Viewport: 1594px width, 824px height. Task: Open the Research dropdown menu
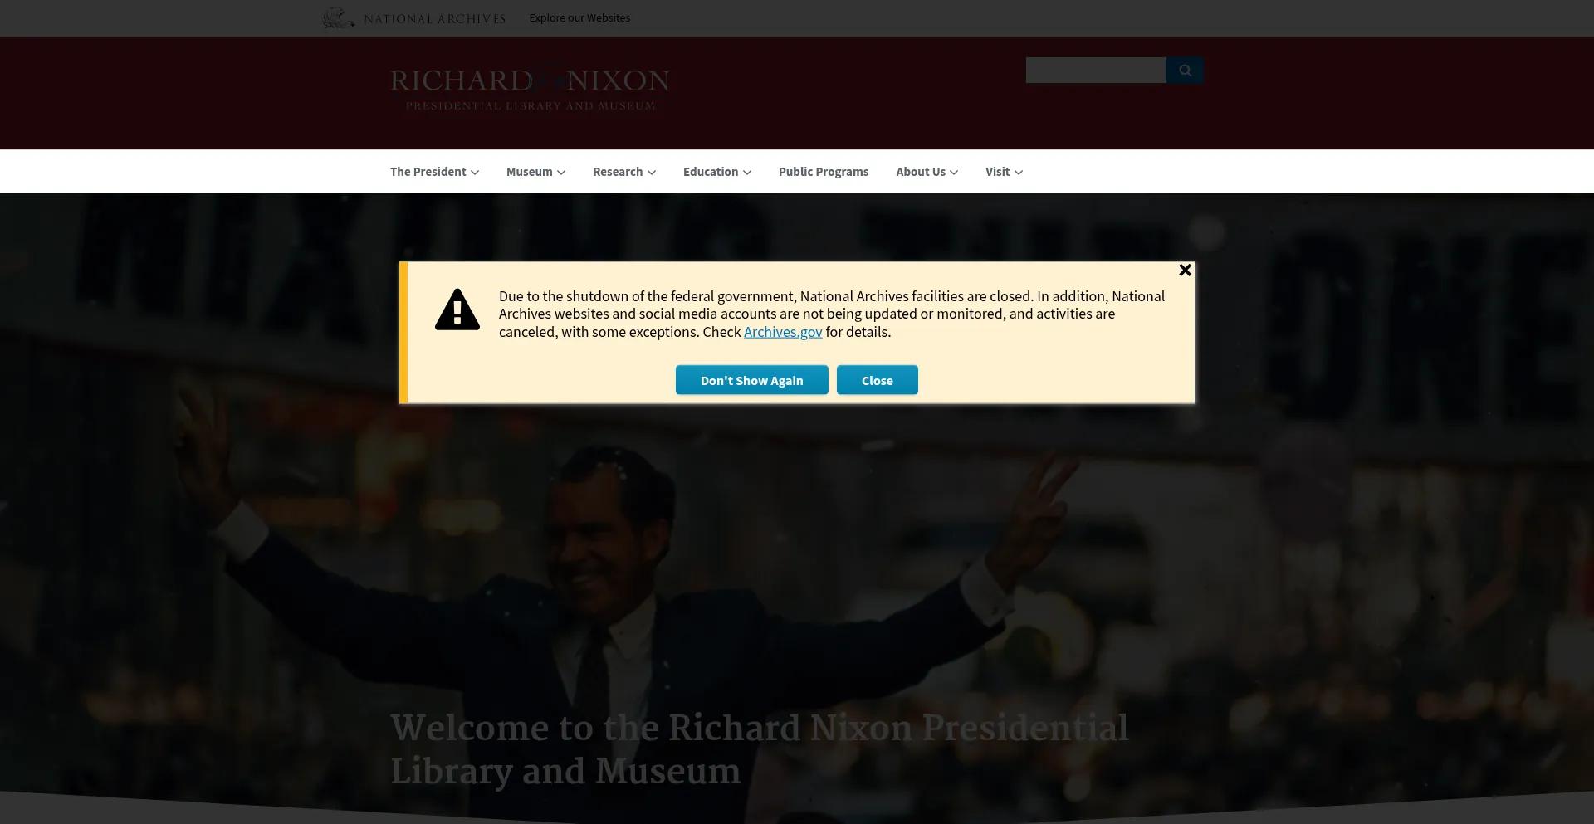623,172
